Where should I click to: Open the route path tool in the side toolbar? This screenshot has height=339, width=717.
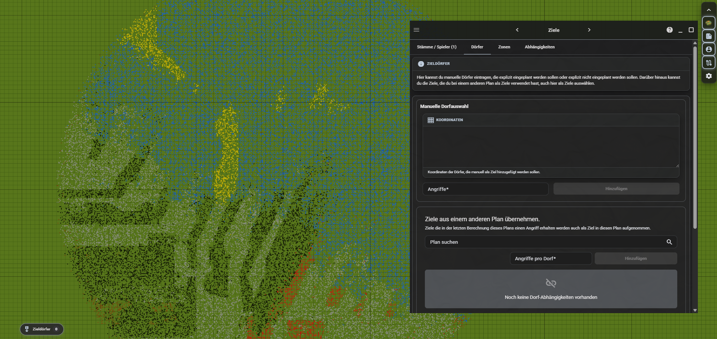coord(709,63)
